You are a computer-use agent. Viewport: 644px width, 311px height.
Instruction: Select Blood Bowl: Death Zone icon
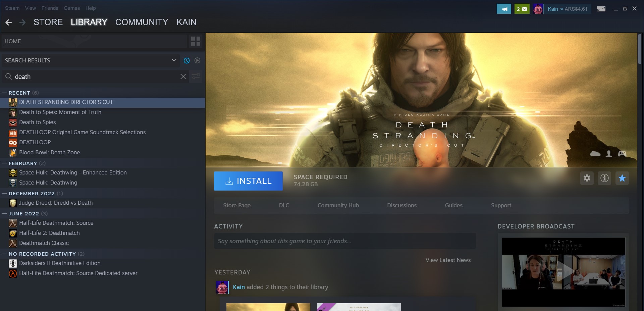13,153
